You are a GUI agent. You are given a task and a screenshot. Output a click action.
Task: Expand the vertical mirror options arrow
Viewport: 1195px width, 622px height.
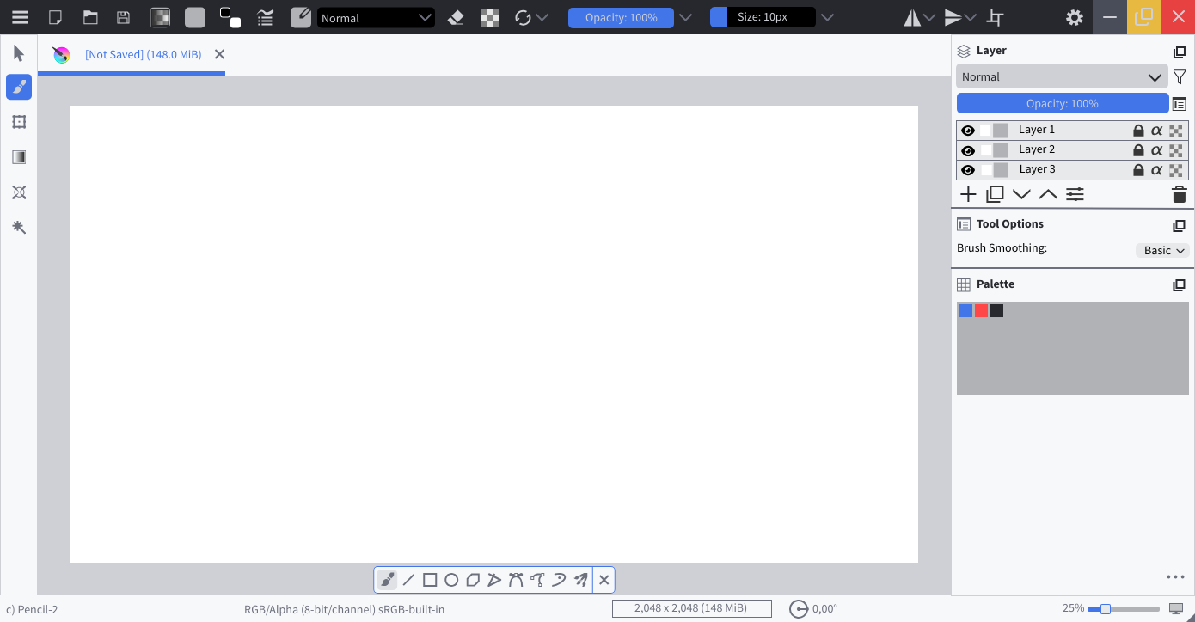971,17
